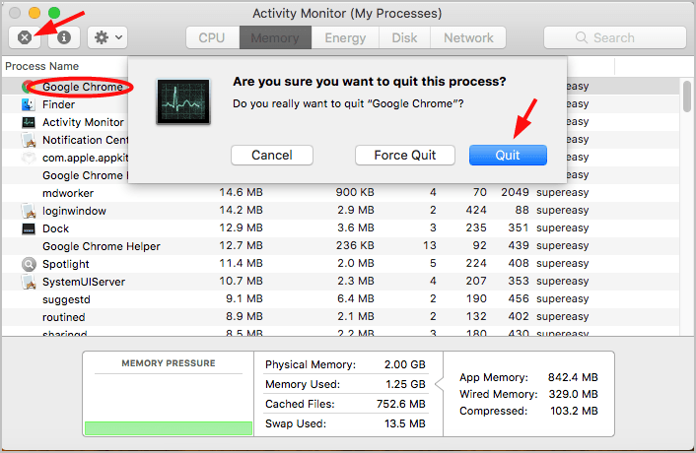Click the Spotlight magnifier icon

click(x=29, y=264)
